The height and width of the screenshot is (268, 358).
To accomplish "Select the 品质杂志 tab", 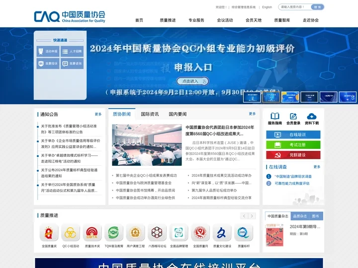I will tap(300, 216).
